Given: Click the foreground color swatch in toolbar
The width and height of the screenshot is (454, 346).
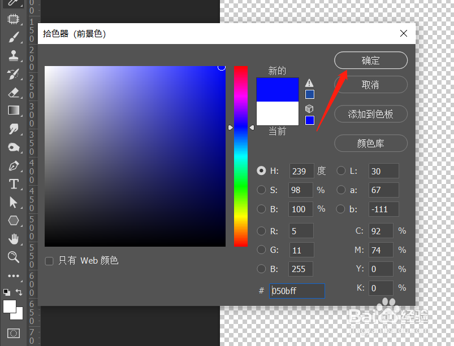Looking at the screenshot, I should point(9,306).
